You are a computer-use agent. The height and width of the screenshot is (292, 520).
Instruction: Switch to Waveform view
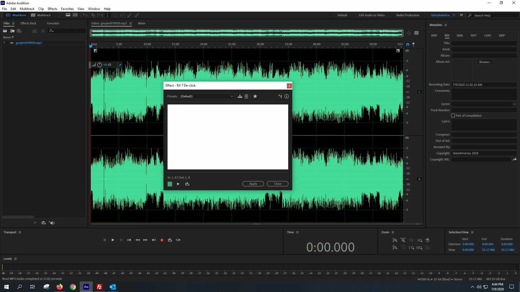16,15
